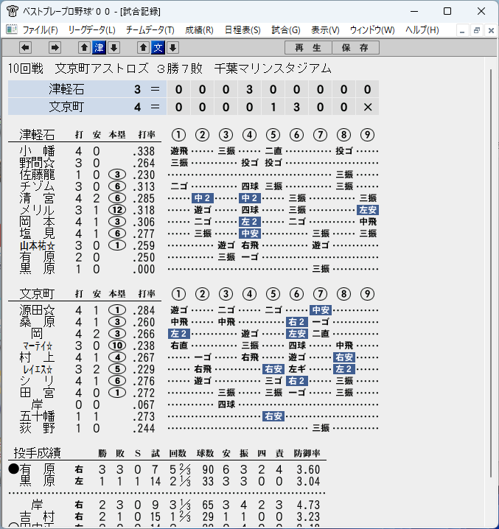Viewport: 499px width, 529px height.
Task: Select the blue 津 team icon
Action: click(99, 48)
